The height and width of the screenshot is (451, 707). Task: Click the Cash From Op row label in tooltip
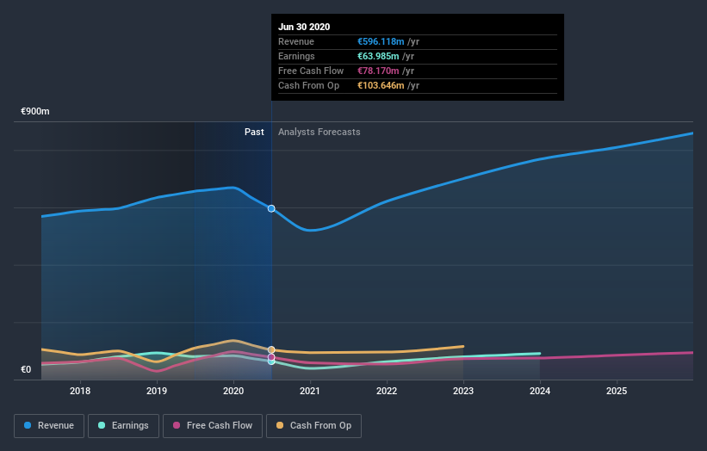tap(309, 85)
